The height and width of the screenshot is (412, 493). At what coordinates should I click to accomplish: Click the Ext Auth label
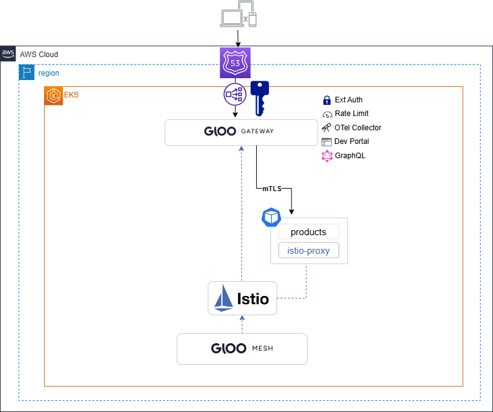[349, 100]
